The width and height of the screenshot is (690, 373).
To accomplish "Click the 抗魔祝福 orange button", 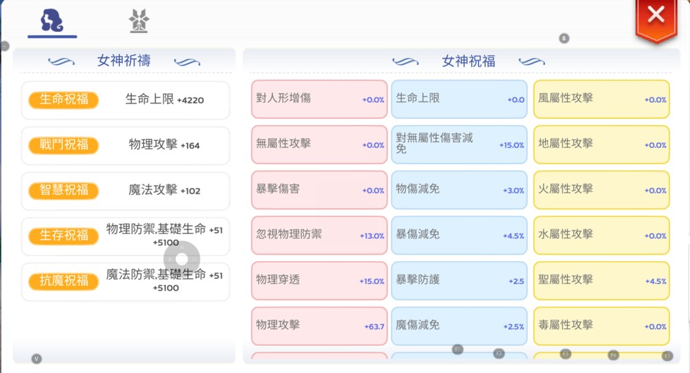I will coord(64,280).
